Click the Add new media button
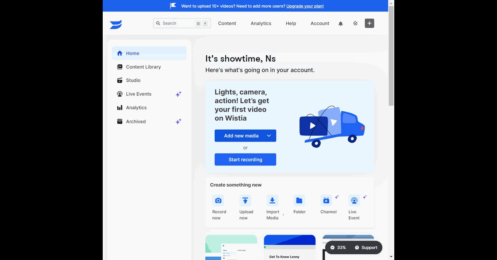Viewport: 497px width, 260px height. click(x=245, y=136)
